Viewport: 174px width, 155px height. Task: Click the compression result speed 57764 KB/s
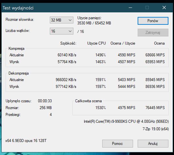coord(67,62)
